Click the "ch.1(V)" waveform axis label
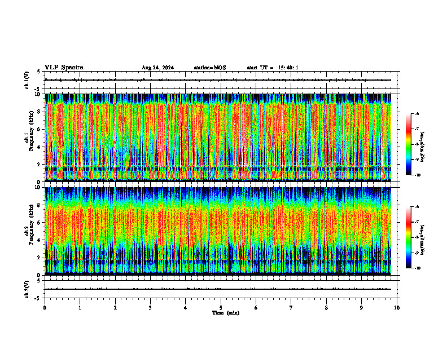 pyautogui.click(x=27, y=80)
